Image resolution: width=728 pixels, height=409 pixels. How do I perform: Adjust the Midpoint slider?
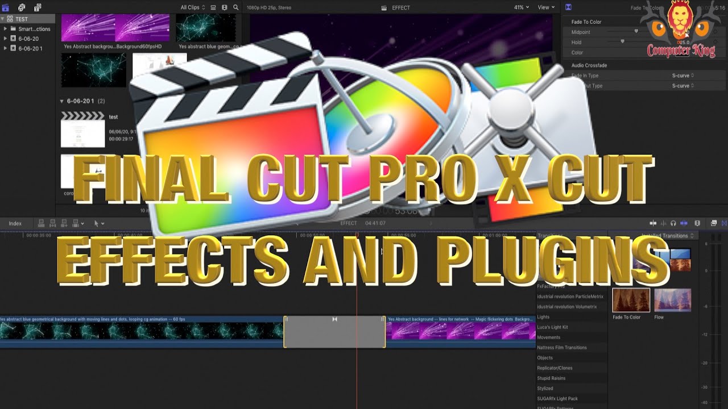coord(636,32)
